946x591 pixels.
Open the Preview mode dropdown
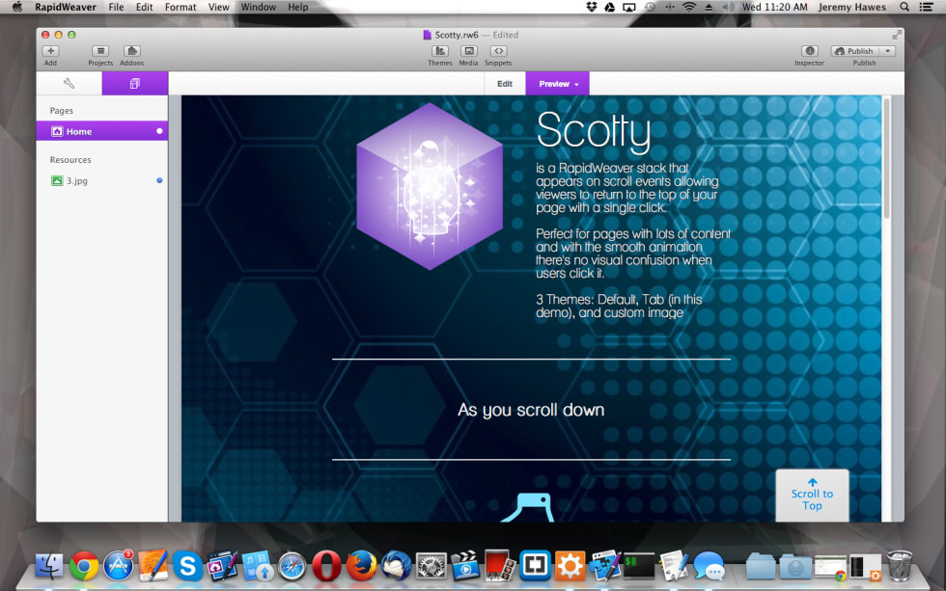(558, 84)
